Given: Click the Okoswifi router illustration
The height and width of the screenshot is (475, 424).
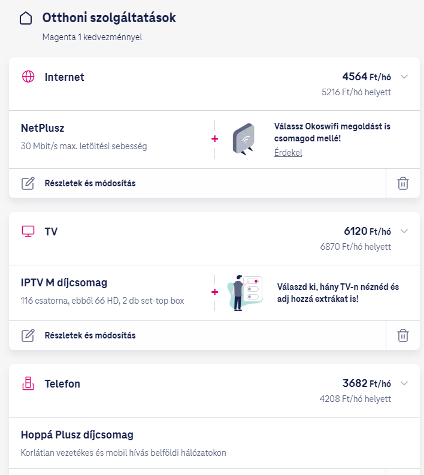Looking at the screenshot, I should click(243, 139).
